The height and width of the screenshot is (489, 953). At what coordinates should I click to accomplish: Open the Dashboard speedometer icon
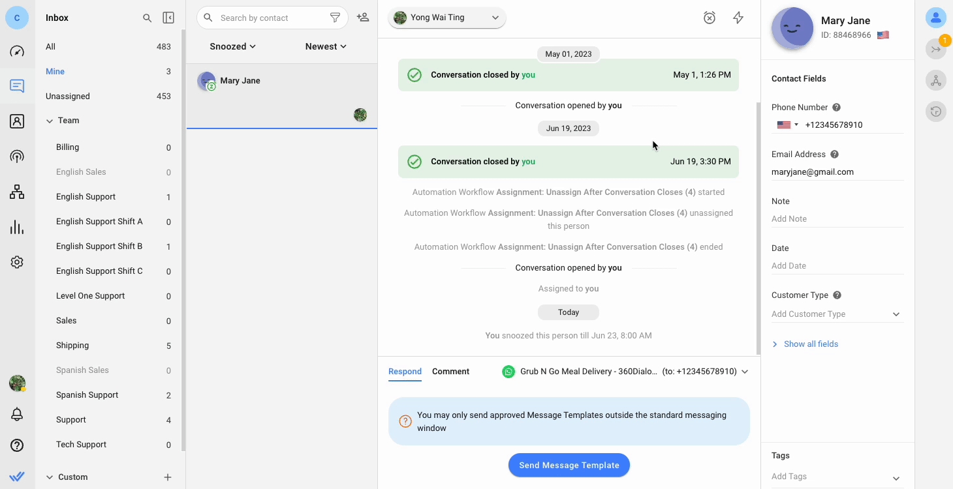pos(17,52)
